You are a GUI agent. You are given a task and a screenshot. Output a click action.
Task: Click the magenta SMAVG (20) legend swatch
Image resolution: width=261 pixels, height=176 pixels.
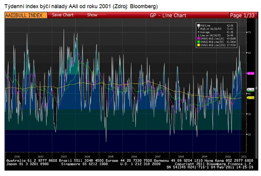point(197,38)
